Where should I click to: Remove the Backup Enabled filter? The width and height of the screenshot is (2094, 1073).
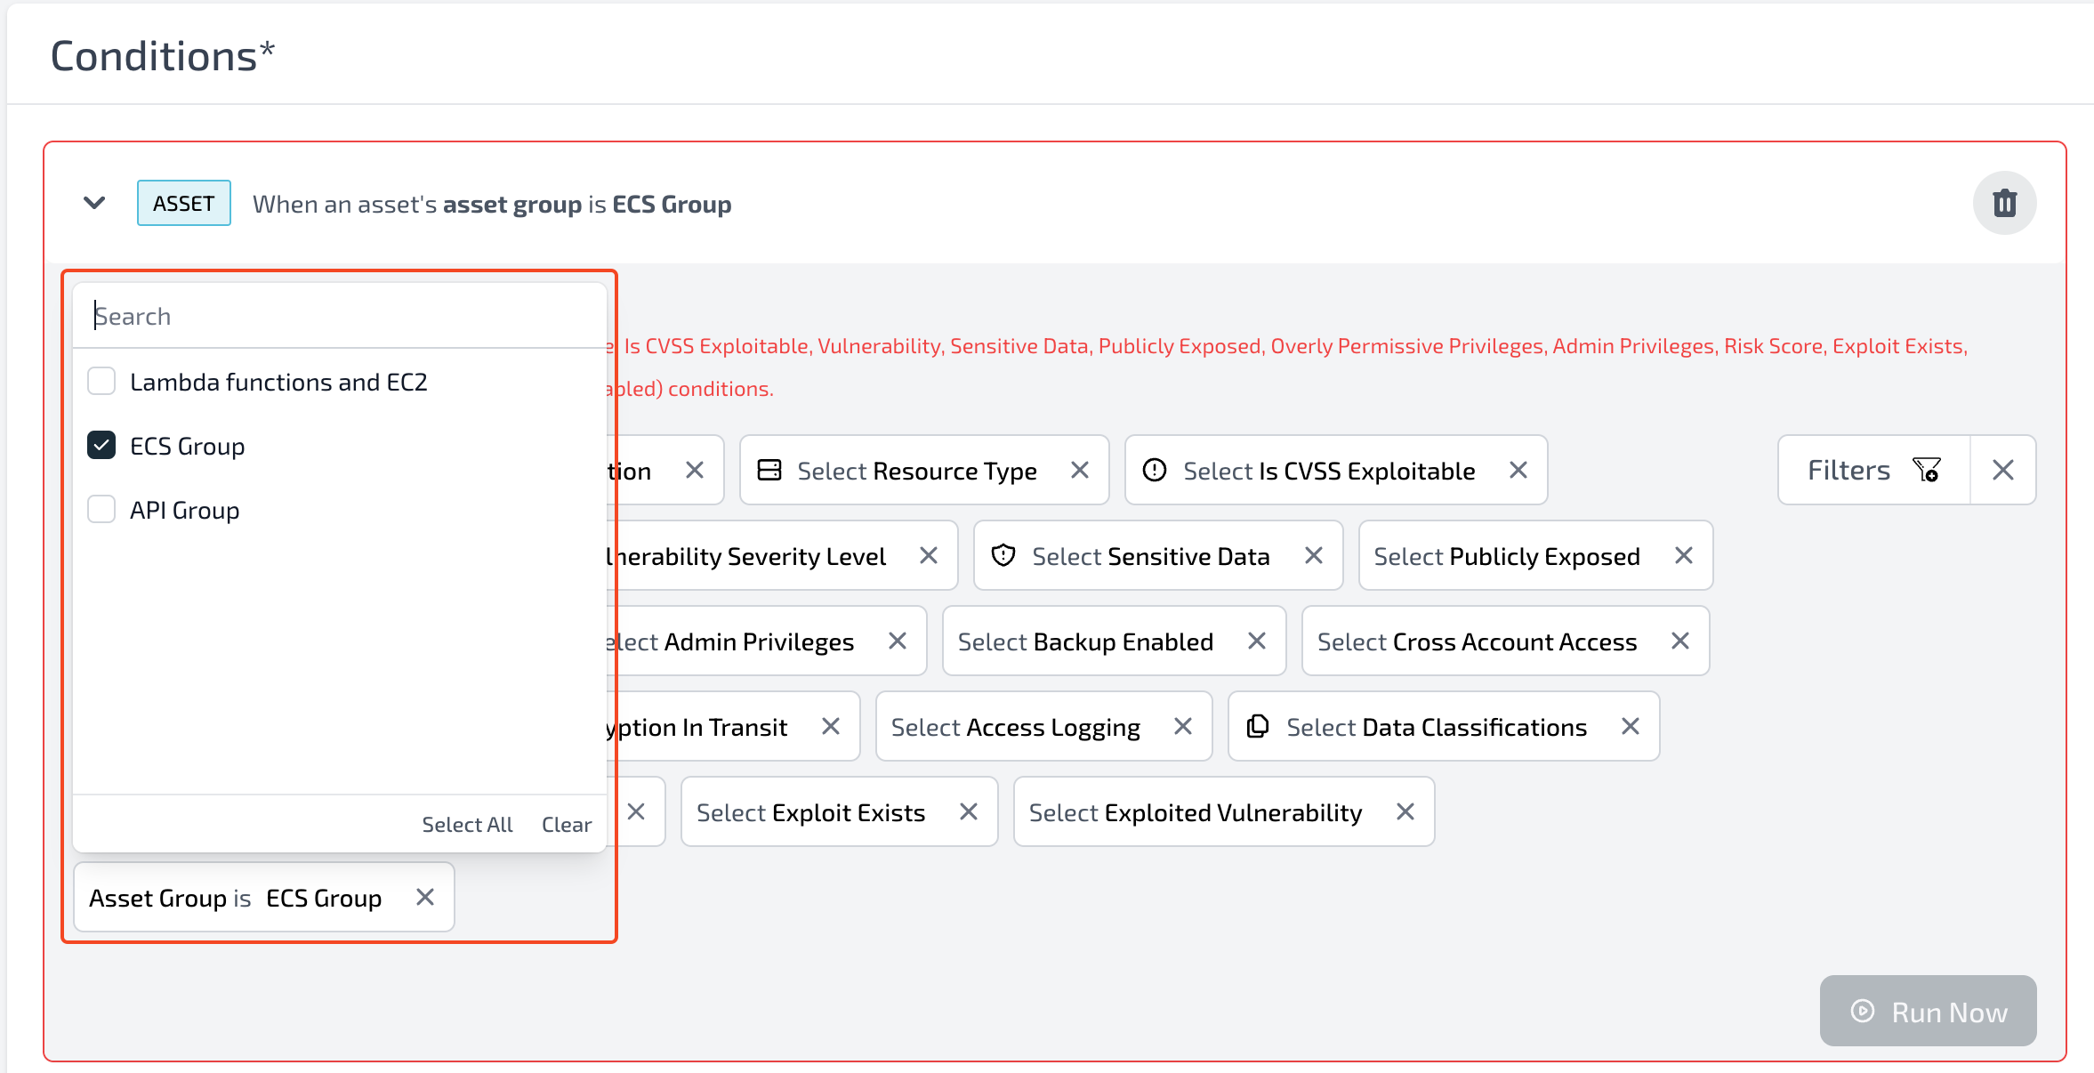[x=1257, y=641]
